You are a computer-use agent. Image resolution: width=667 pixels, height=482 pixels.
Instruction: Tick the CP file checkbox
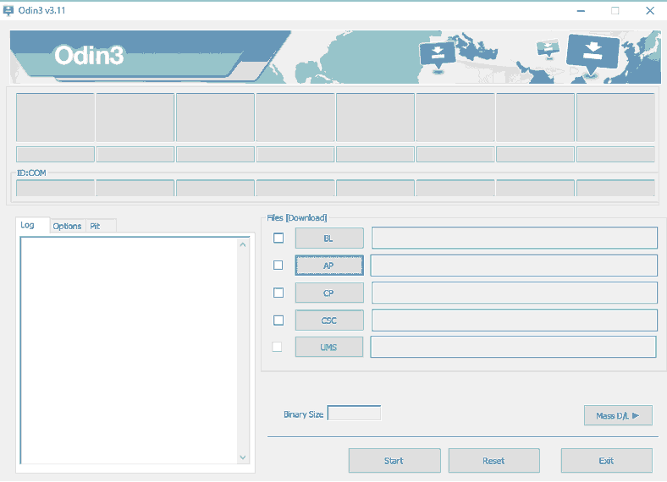(x=278, y=293)
